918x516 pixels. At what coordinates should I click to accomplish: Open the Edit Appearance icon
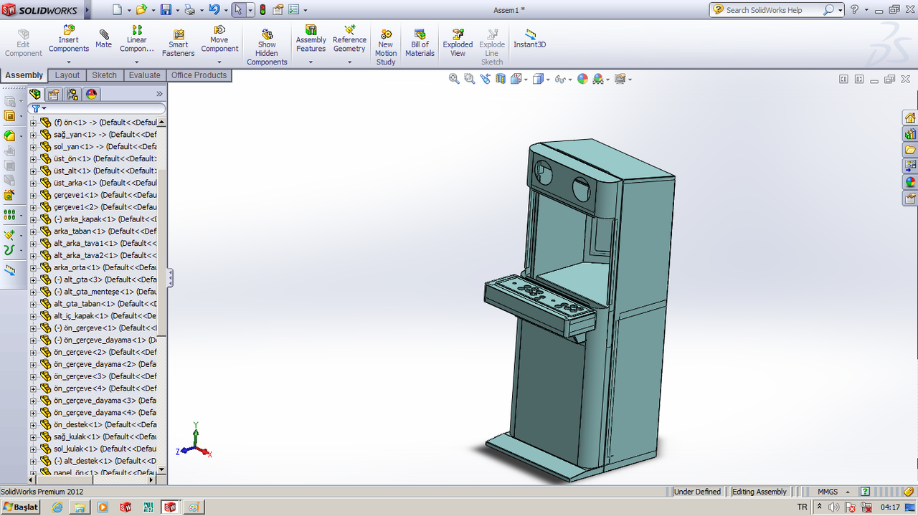coord(582,79)
